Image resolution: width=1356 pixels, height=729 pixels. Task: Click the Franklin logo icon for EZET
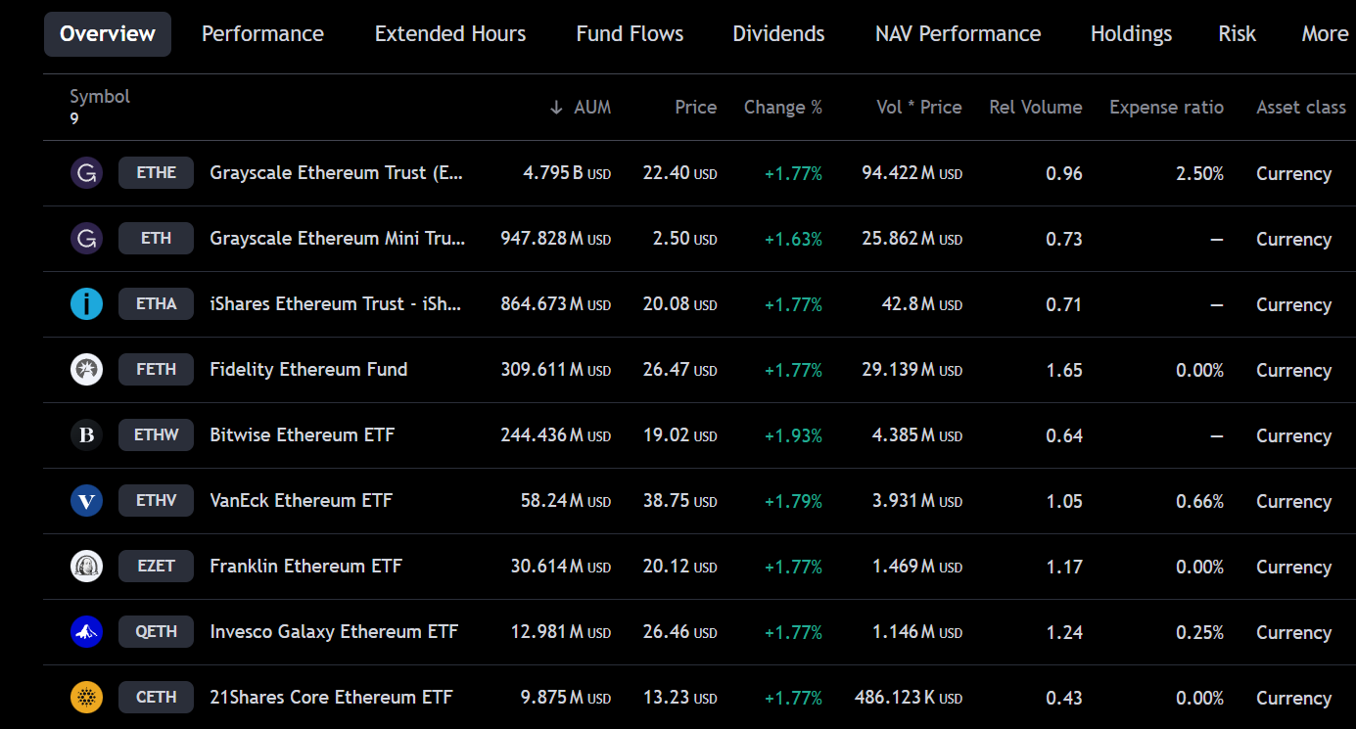coord(86,567)
